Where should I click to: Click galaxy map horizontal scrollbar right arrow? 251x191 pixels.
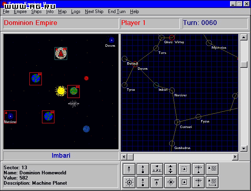pyautogui.click(x=235, y=157)
